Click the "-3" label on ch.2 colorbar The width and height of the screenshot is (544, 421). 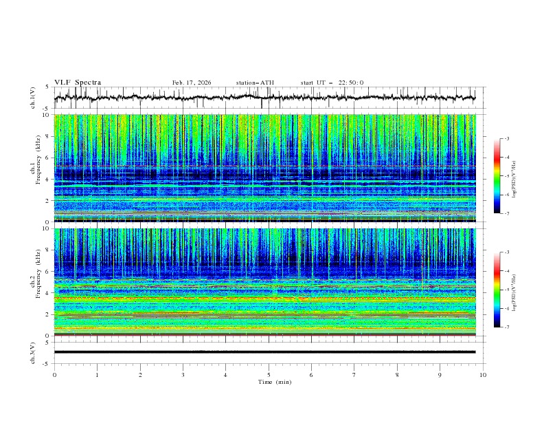(507, 252)
